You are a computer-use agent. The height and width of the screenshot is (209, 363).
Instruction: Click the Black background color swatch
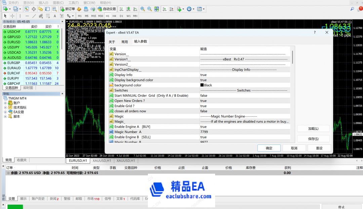(x=202, y=85)
